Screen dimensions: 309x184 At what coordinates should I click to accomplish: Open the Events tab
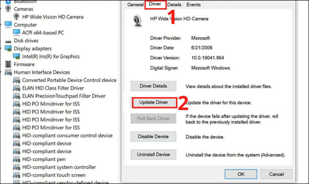[x=193, y=4]
